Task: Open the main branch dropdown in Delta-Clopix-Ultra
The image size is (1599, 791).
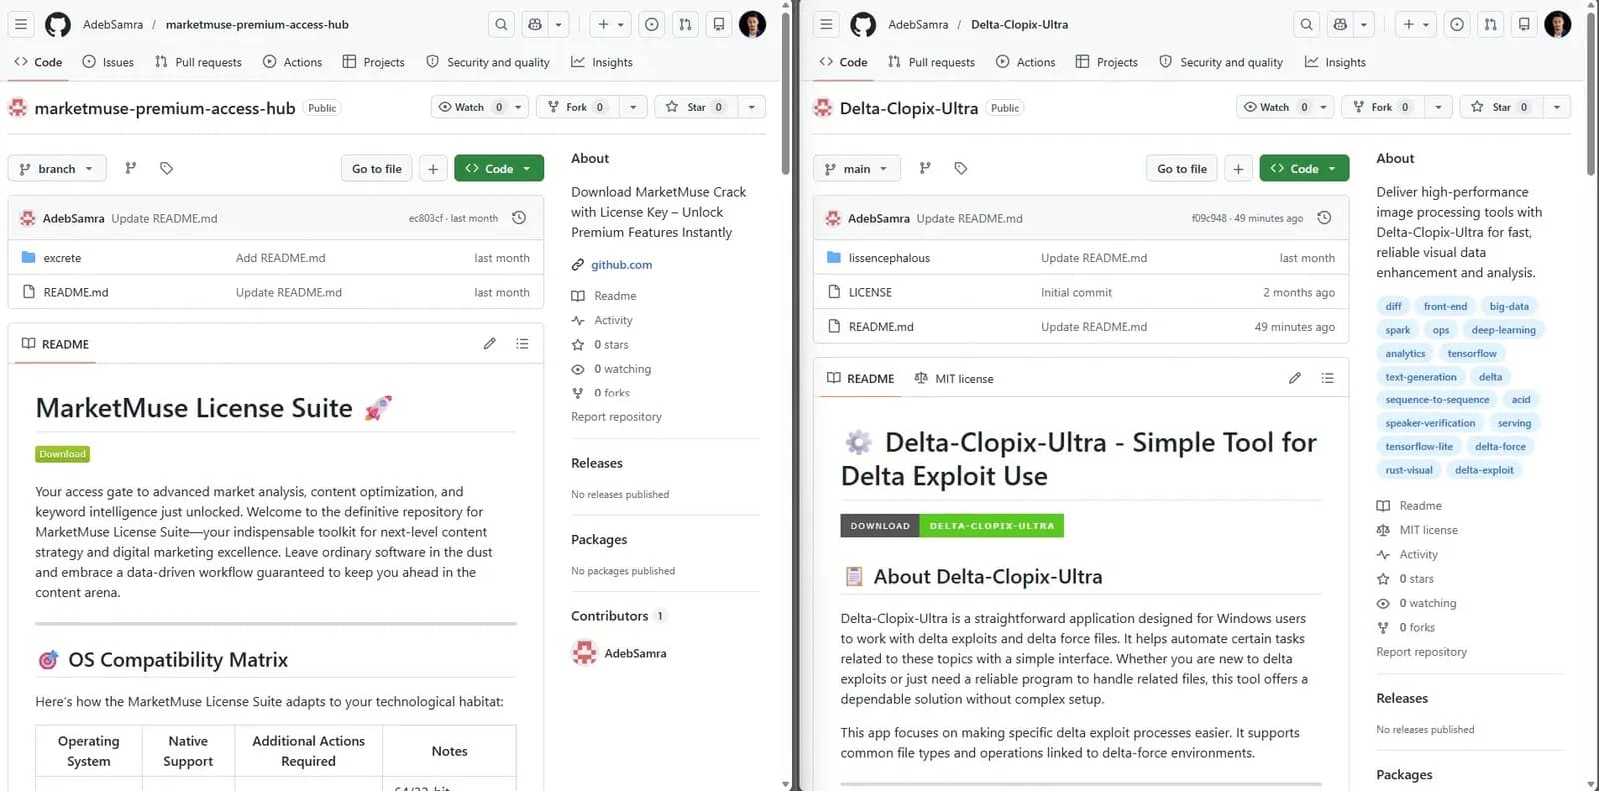Action: click(x=857, y=168)
